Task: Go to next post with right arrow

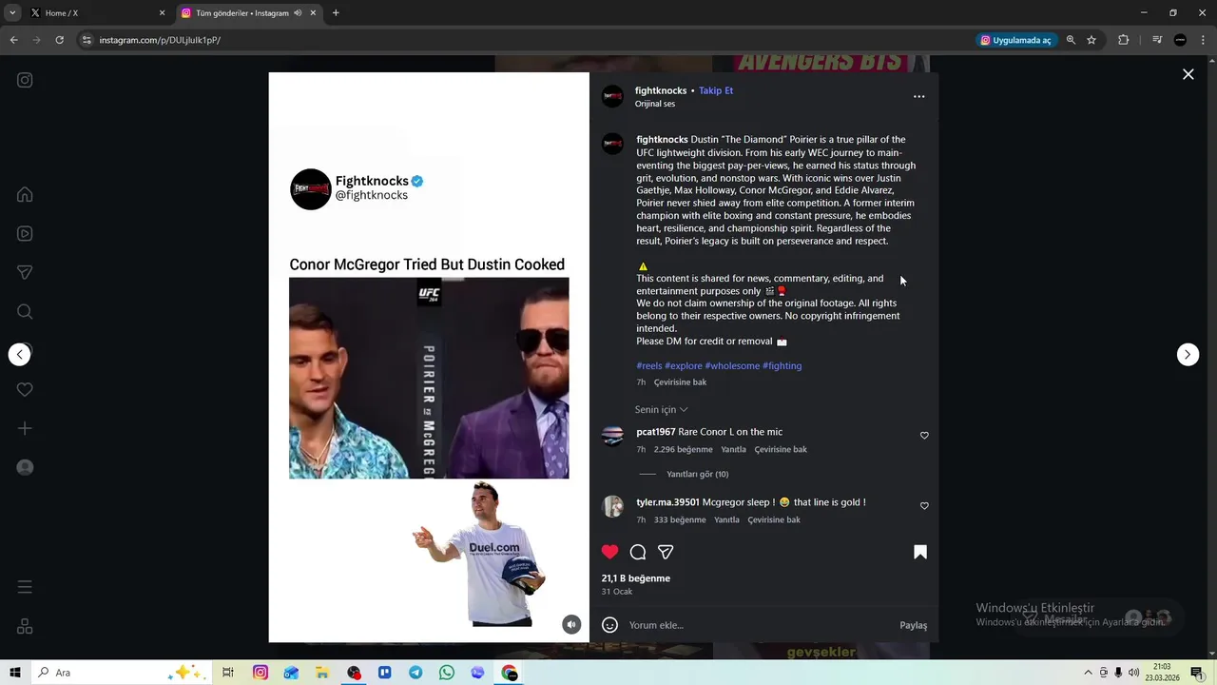Action: (1188, 354)
